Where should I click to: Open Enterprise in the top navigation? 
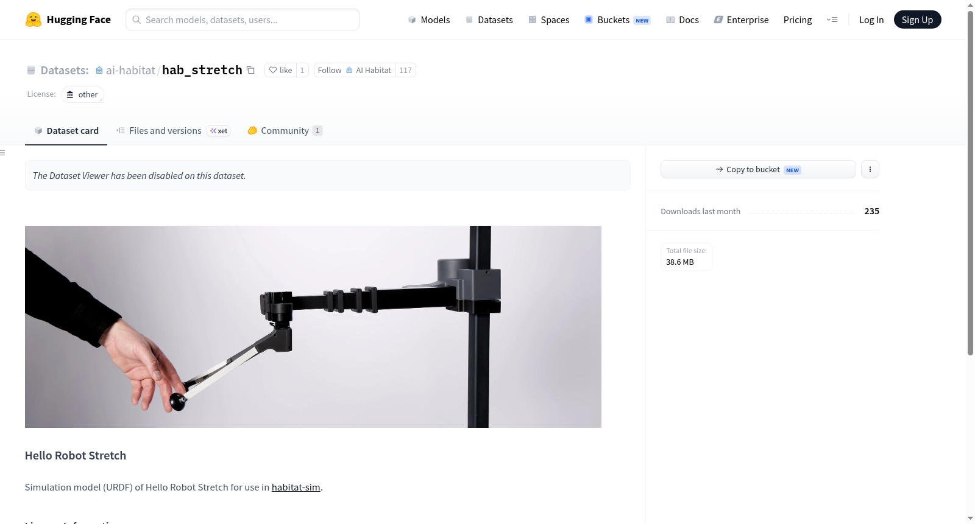741,19
